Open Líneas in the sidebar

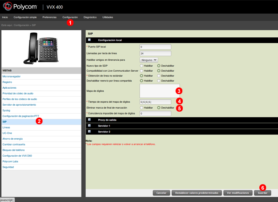[x=41, y=127]
